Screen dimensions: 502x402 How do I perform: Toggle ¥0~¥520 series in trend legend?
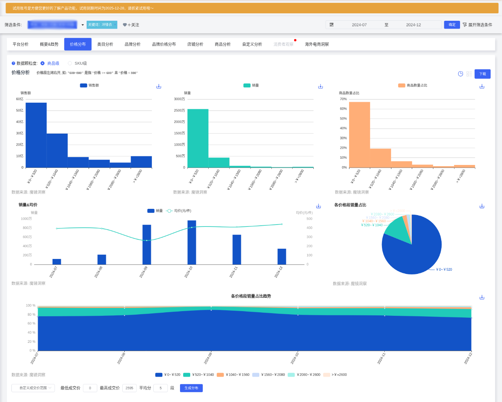click(168, 375)
